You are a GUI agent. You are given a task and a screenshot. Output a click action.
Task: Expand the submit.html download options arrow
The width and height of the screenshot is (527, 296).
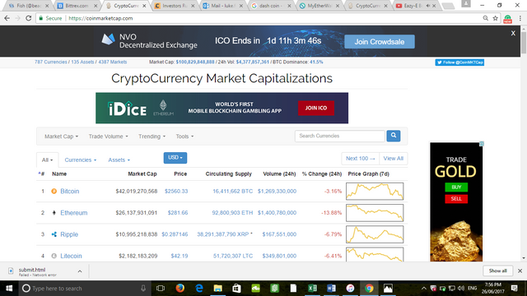80,271
